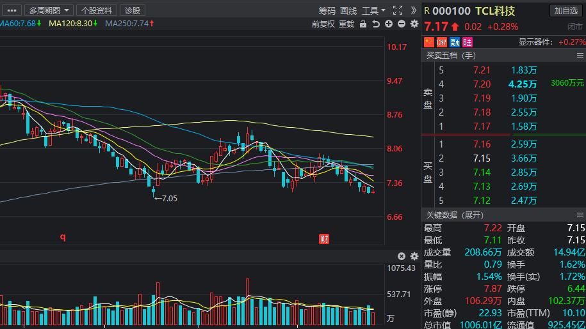The image size is (586, 329).
Task: Click the red q chart marker
Action: [63, 237]
